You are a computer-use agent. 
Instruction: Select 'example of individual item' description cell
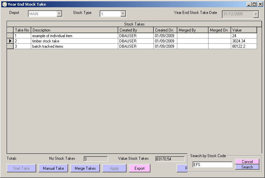pyautogui.click(x=74, y=35)
